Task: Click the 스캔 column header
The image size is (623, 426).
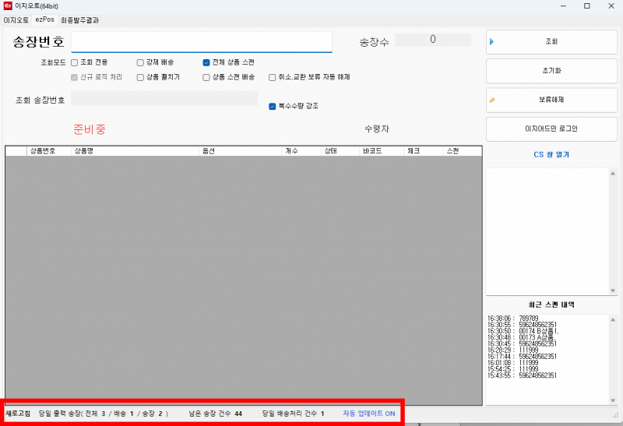Action: tap(462, 151)
